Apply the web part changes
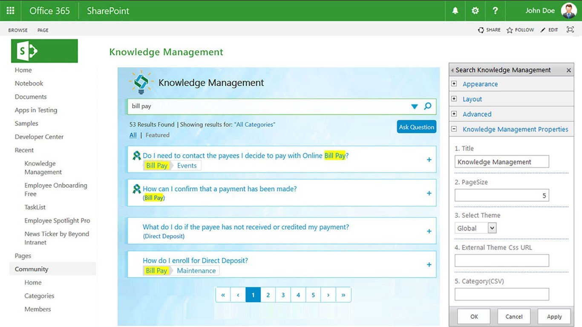Screen dimensions: 582x327 coord(554,316)
